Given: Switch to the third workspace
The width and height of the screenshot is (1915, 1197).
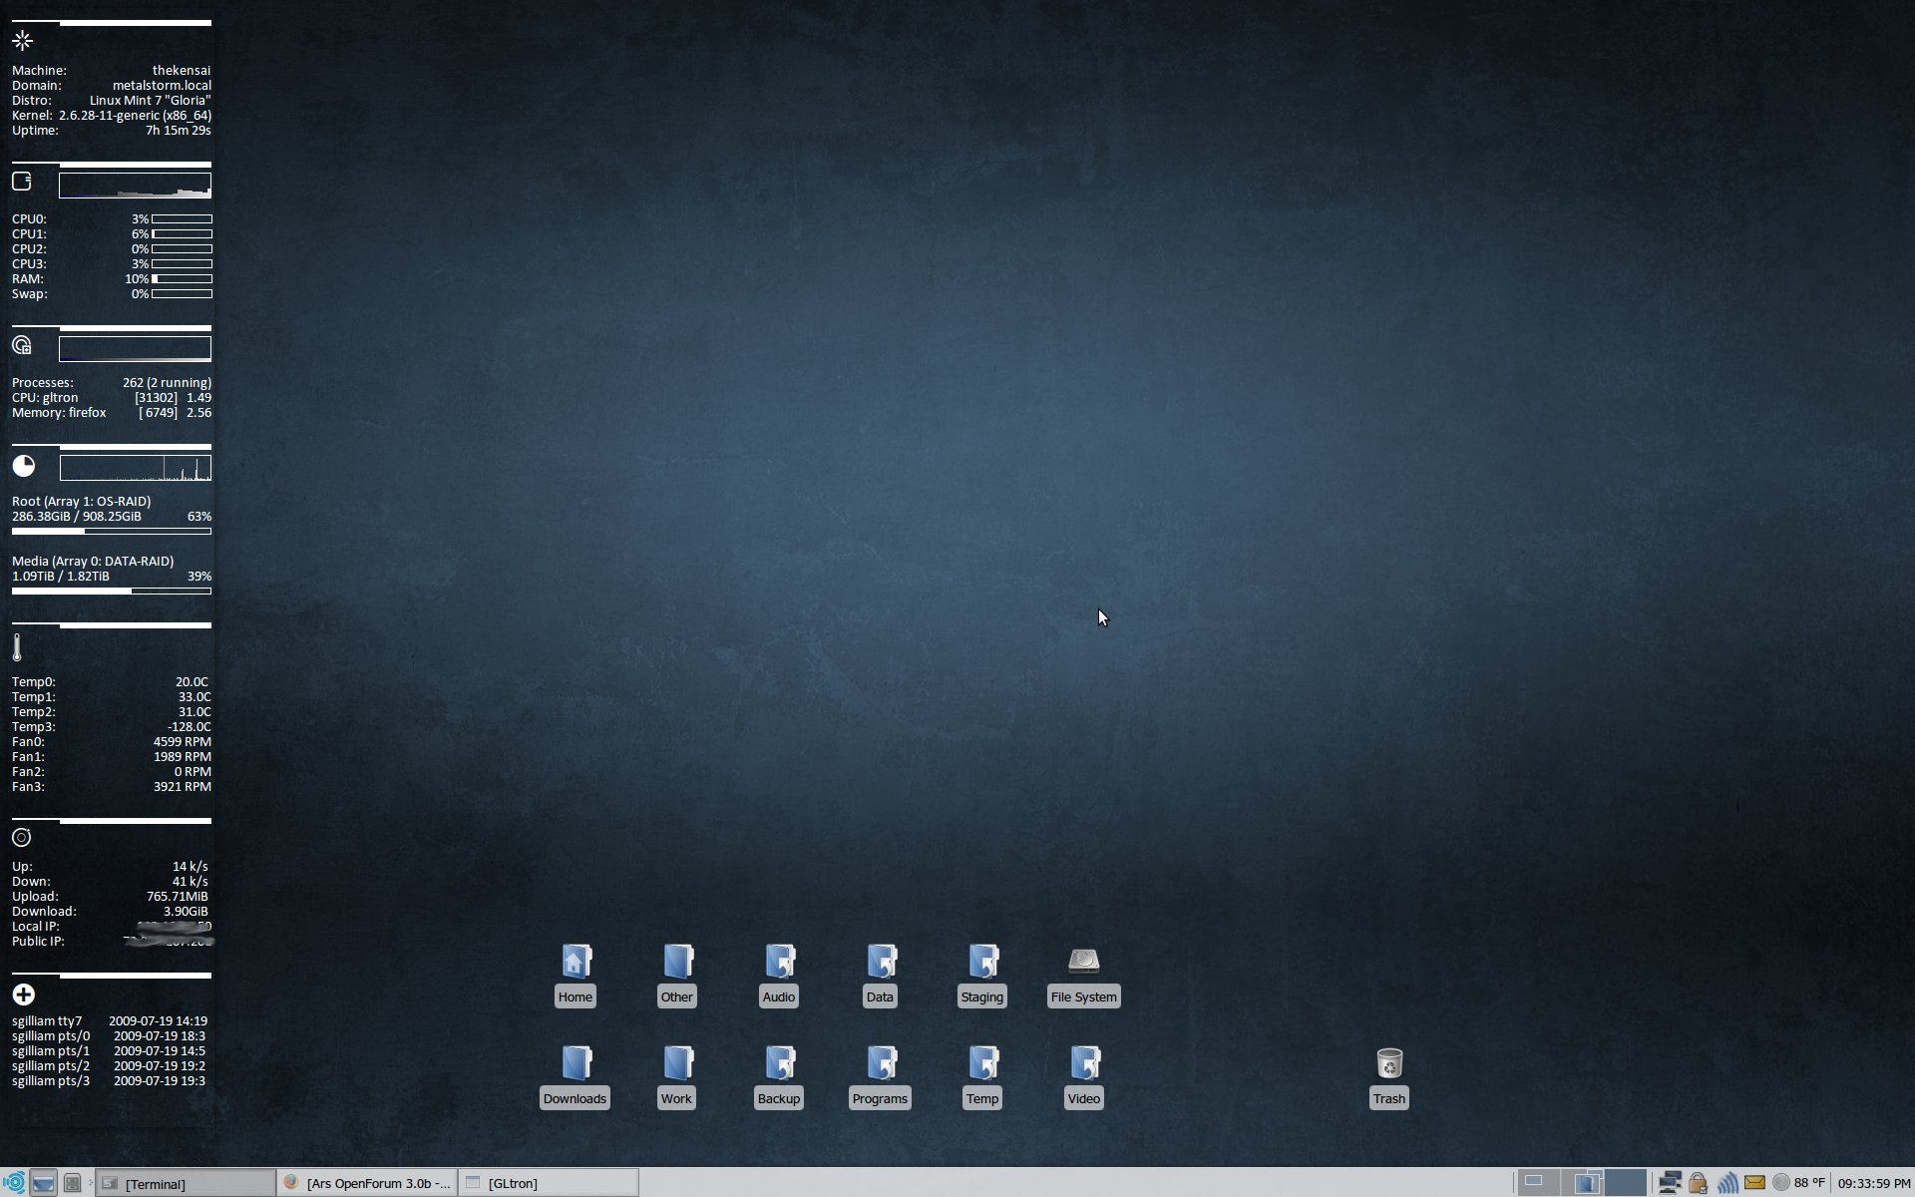Looking at the screenshot, I should point(1627,1183).
